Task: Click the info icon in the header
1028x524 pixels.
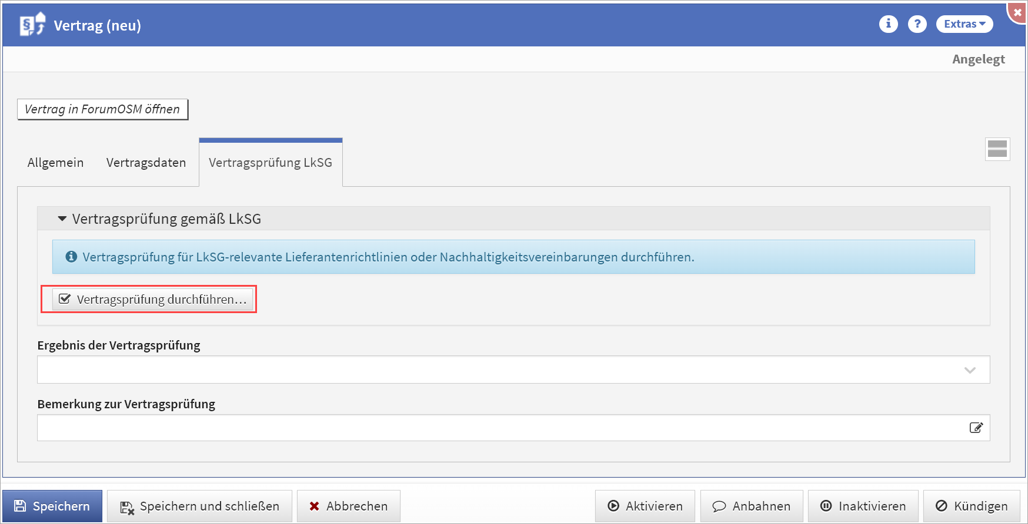Action: pyautogui.click(x=888, y=24)
